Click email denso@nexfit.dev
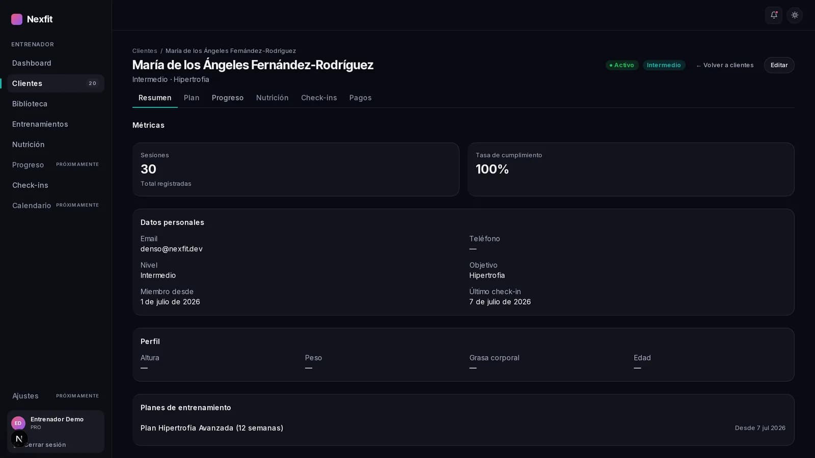The image size is (815, 458). coord(172,249)
